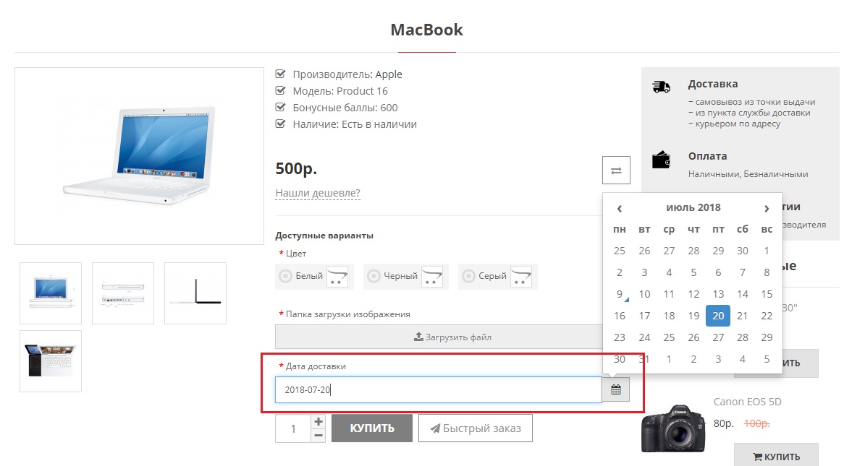Screen dimensions: 844x466
Task: Click cart icon next to Белый option
Action: (x=337, y=276)
